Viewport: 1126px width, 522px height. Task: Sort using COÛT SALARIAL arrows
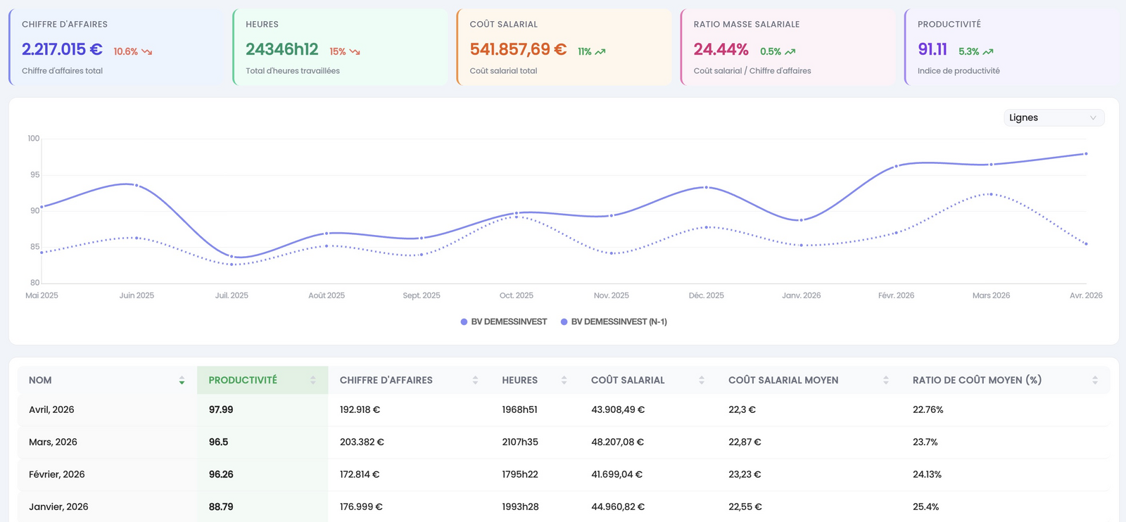701,381
